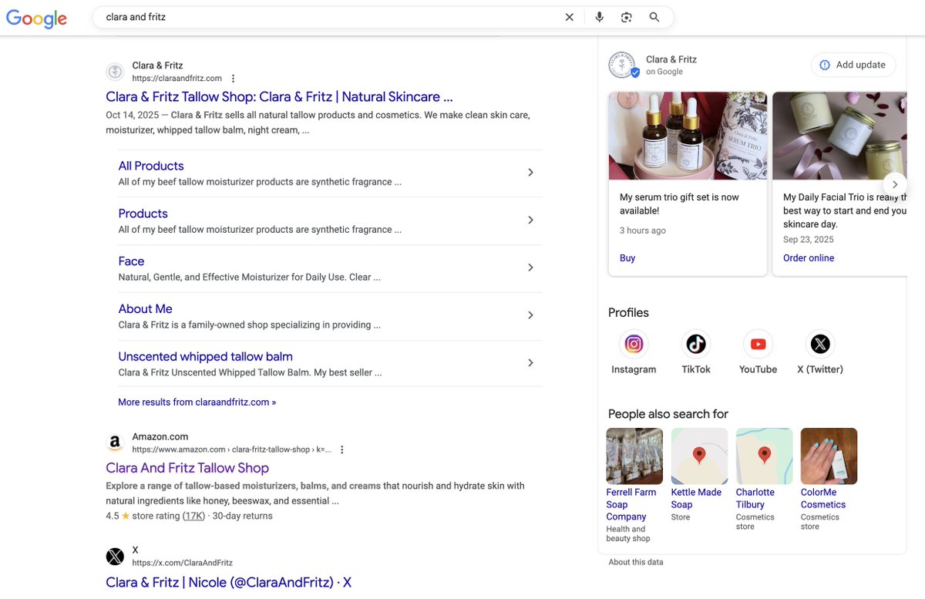The height and width of the screenshot is (599, 925).
Task: Click the search magnifying glass icon
Action: pyautogui.click(x=654, y=16)
